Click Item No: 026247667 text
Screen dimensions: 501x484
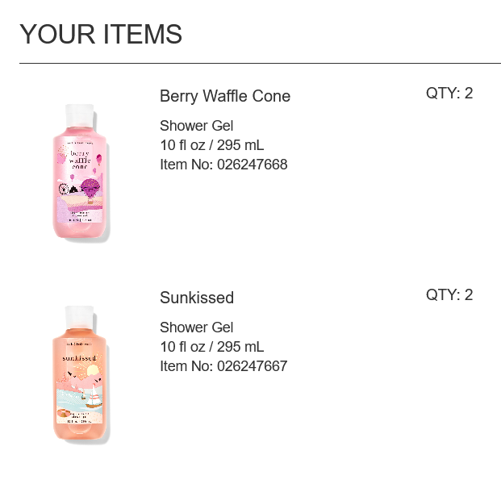pos(223,366)
